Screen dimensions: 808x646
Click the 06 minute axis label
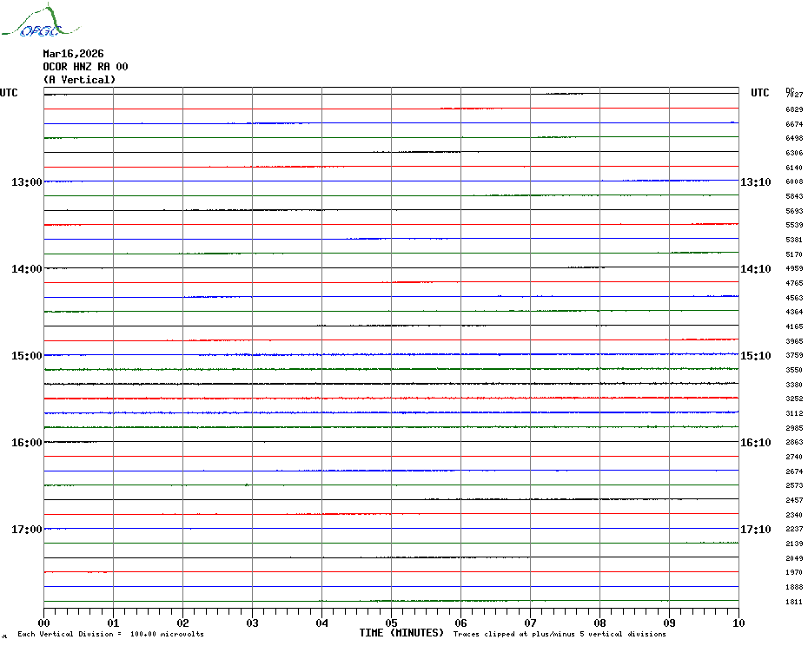click(461, 623)
